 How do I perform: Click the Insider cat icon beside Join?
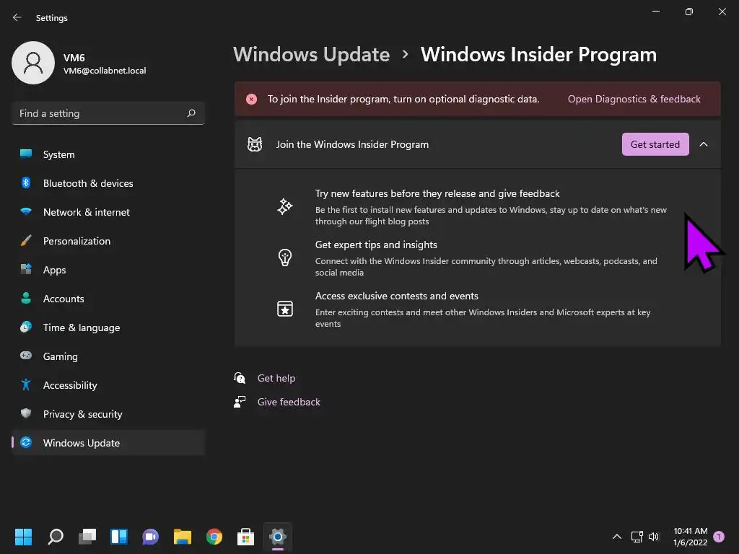(x=255, y=144)
